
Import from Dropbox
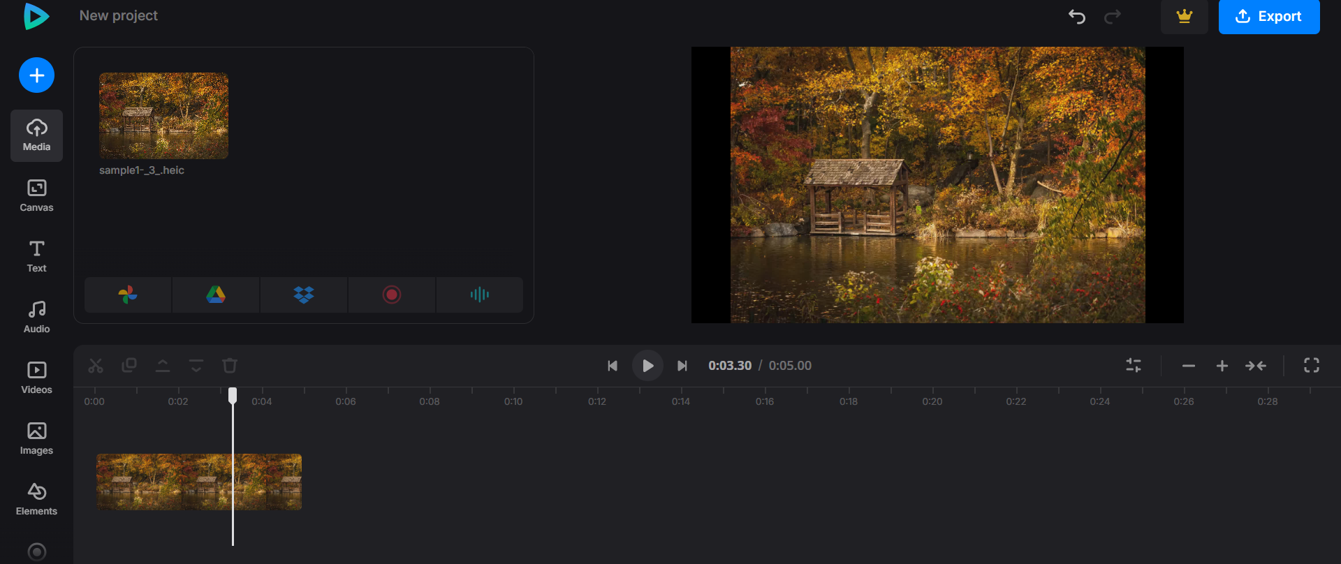point(304,295)
